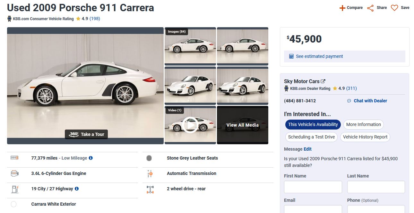Click the Carrara White Exterior text

pyautogui.click(x=54, y=204)
